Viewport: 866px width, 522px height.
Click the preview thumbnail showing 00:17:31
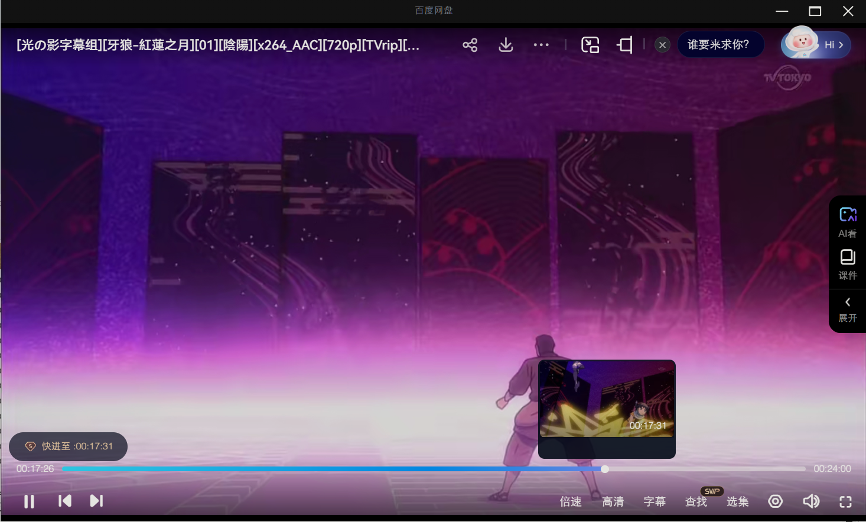607,409
